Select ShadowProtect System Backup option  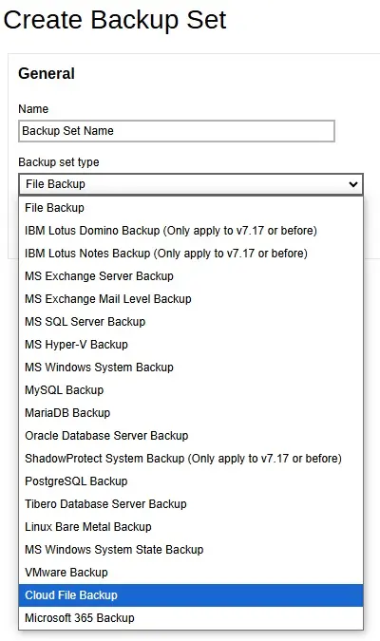tap(191, 459)
